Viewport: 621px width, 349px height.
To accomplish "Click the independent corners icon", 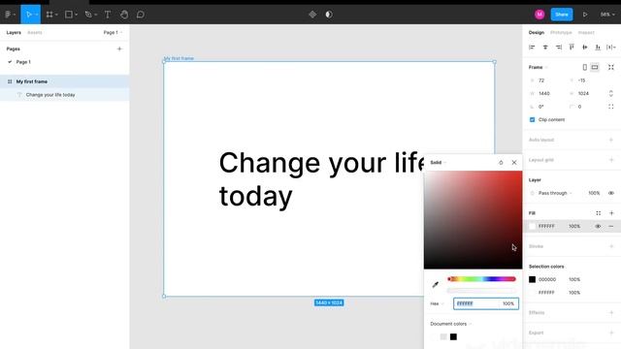I will click(x=611, y=107).
